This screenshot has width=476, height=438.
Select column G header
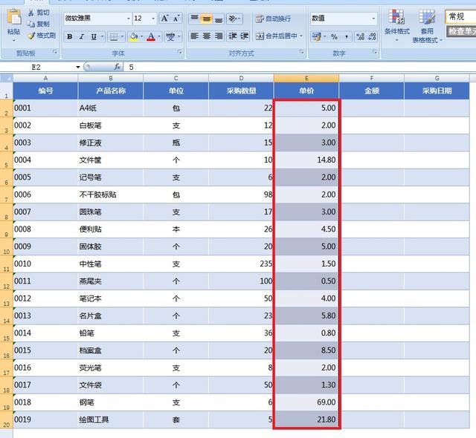tap(437, 78)
